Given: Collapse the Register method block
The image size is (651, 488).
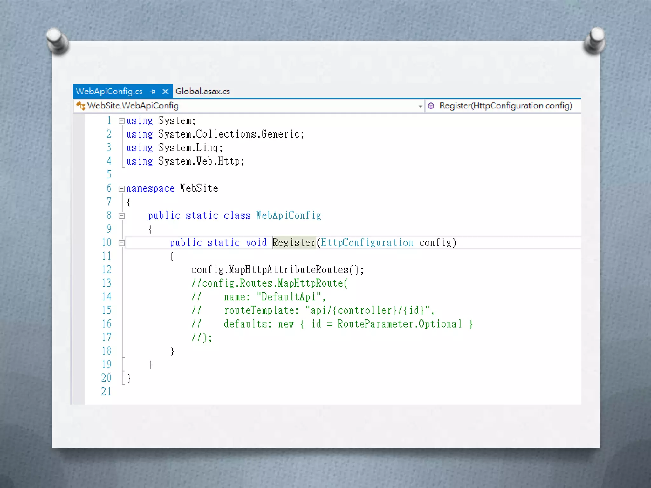Looking at the screenshot, I should 121,243.
